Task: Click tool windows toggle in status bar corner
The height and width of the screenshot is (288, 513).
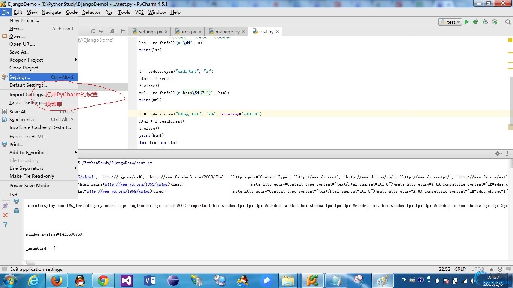Action: (4, 269)
